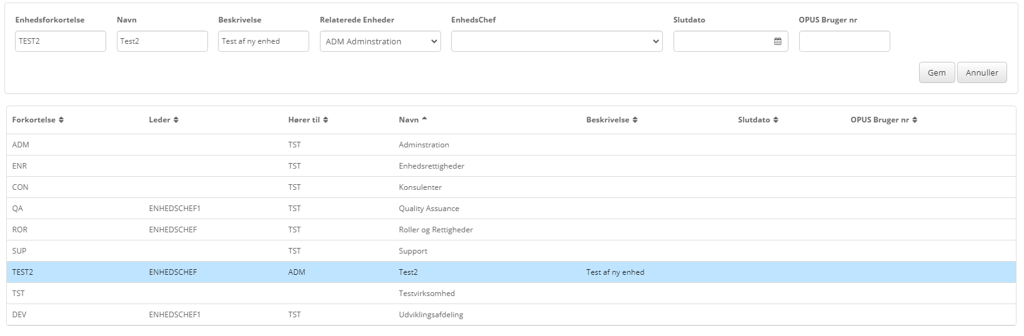
Task: Expand the EnhedsChef dropdown
Action: 556,41
